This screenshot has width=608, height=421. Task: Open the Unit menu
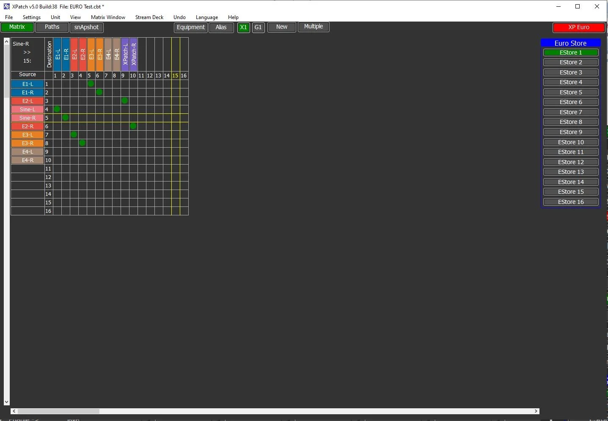[x=55, y=17]
